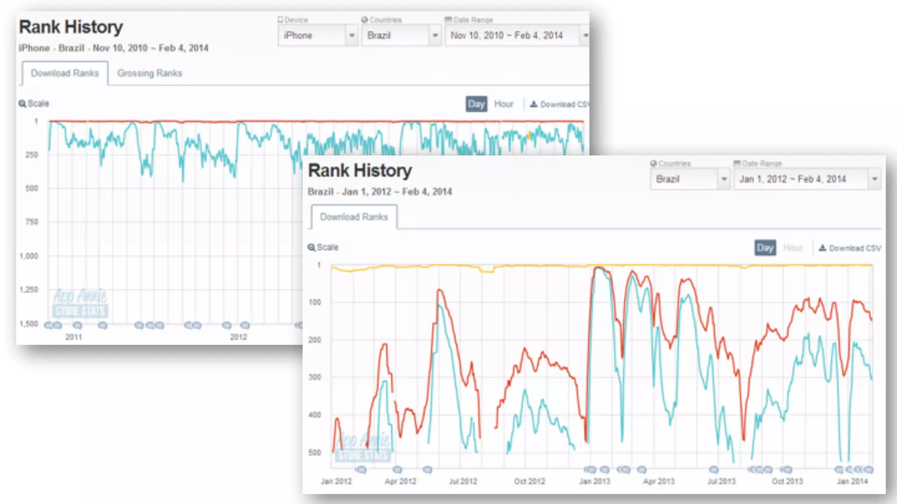Switch to Hour view in back chart
Viewport: 897px width, 504px height.
[503, 104]
